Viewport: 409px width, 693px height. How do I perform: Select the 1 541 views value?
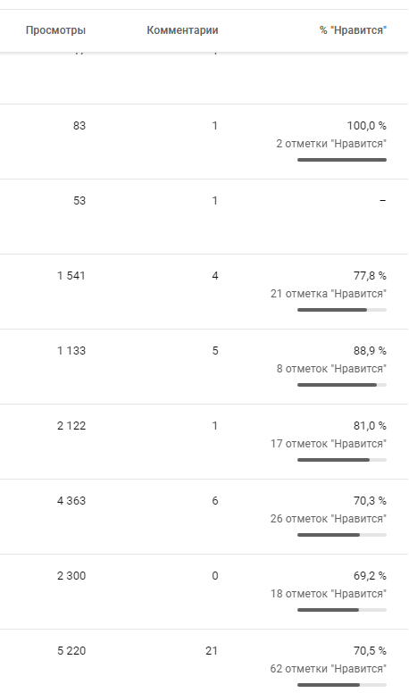click(x=71, y=276)
